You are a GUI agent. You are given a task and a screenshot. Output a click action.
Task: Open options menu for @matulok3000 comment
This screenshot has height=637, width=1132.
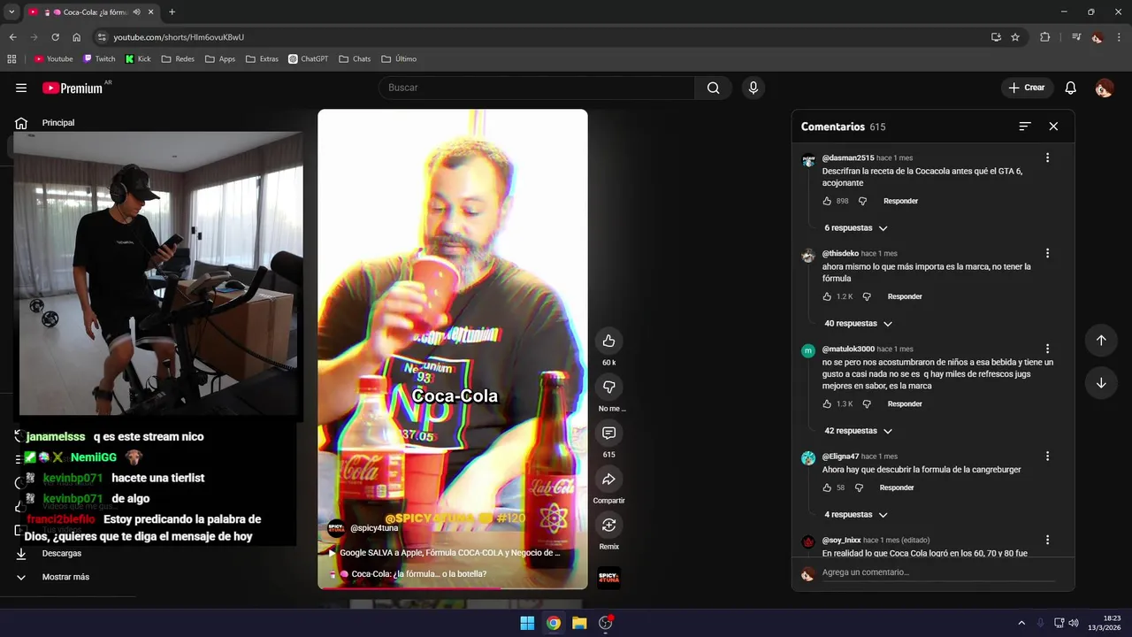1047,349
